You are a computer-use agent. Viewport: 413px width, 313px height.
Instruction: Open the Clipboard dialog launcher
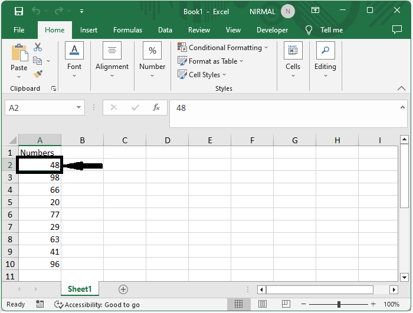tap(54, 89)
